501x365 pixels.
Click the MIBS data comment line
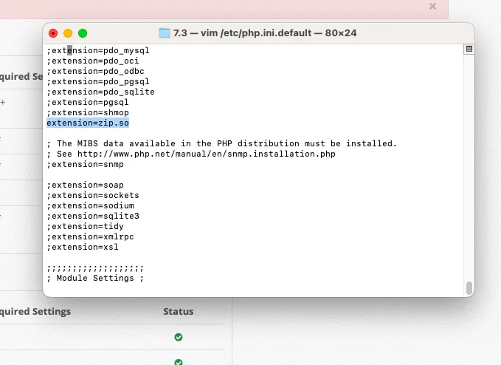pos(222,143)
